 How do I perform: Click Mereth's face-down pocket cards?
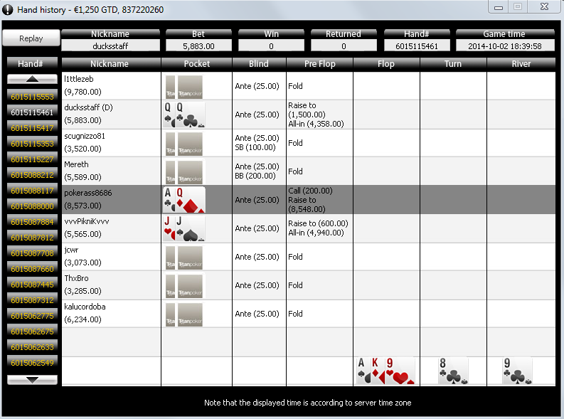(184, 171)
